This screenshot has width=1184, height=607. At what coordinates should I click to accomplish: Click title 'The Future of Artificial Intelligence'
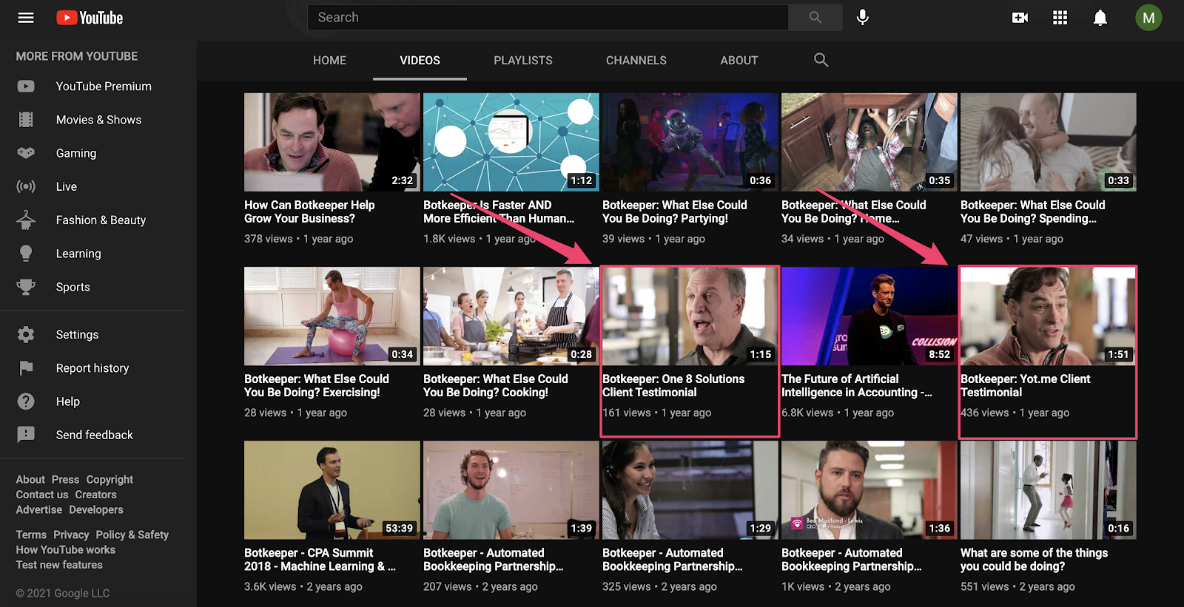[857, 386]
